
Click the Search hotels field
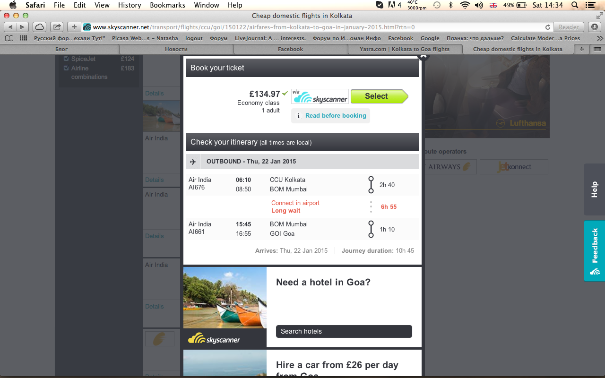pos(344,331)
